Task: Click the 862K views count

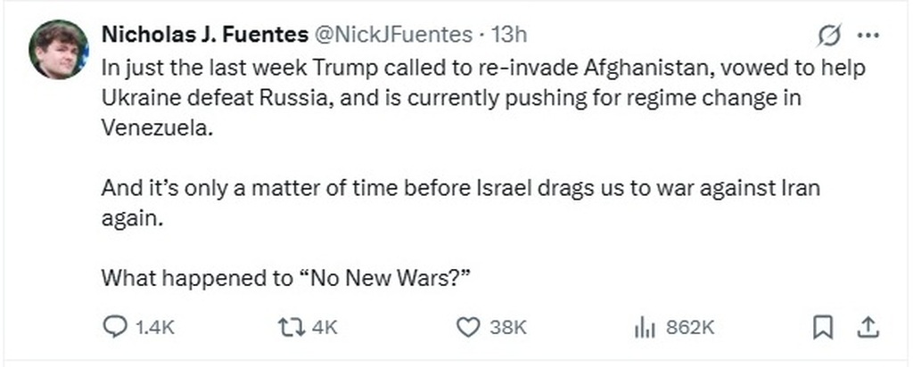Action: click(691, 328)
